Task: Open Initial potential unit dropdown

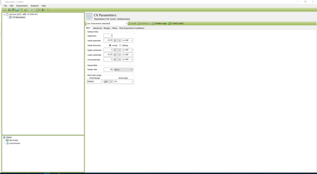Action: [117, 40]
